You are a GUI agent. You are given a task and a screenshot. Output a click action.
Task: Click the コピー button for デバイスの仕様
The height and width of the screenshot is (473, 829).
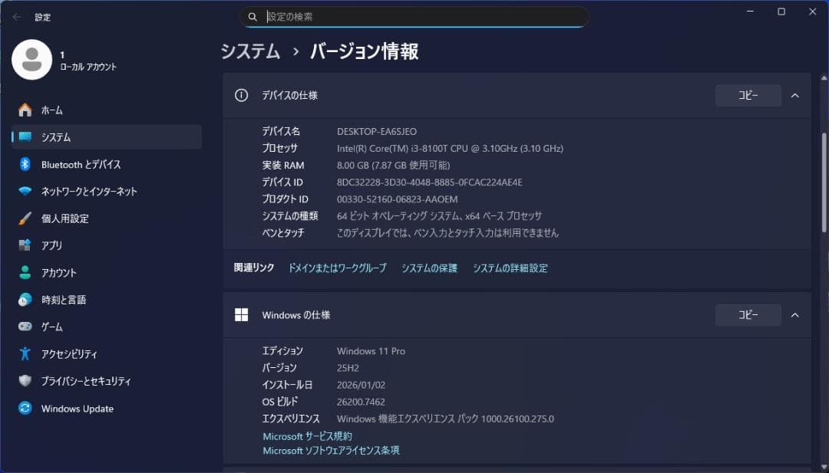[x=748, y=95]
